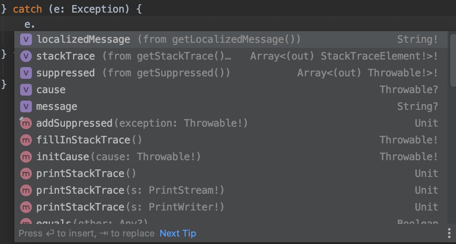Image resolution: width=456 pixels, height=244 pixels.
Task: Click the method icon beside addSuppressed
Action: click(26, 123)
